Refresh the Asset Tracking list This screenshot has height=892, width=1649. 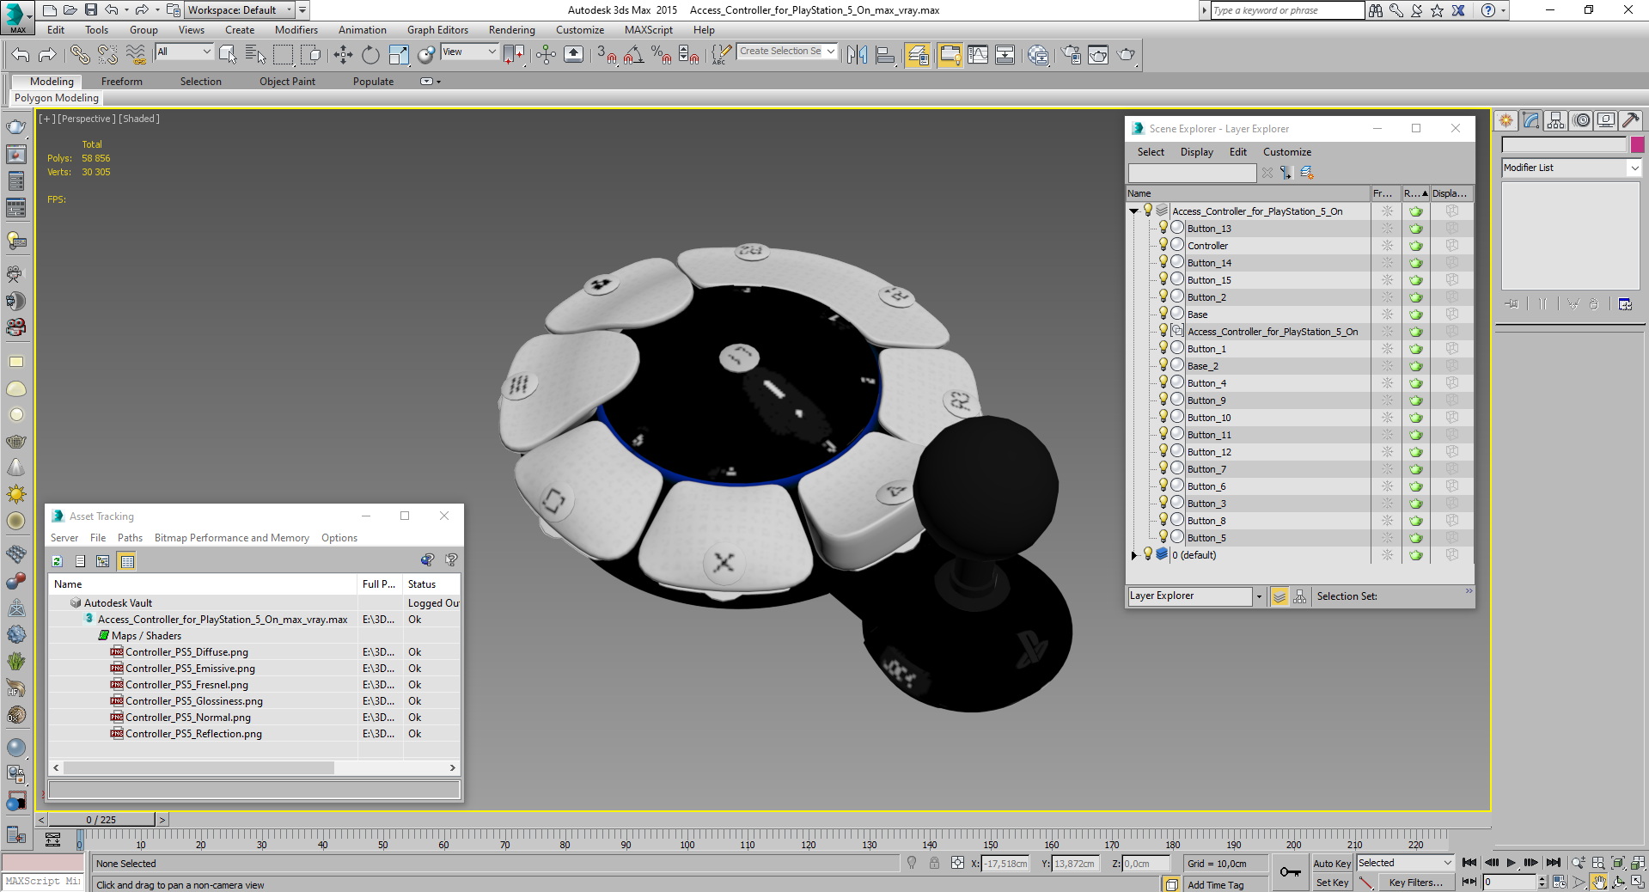coord(57,561)
